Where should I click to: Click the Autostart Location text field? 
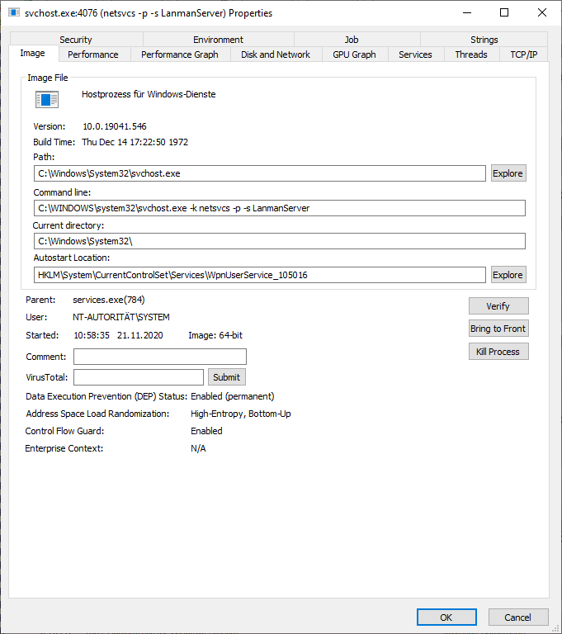click(260, 275)
